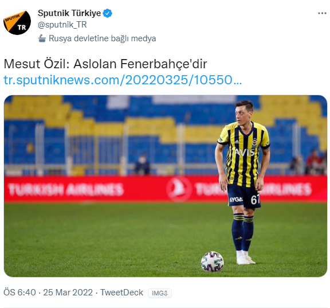Open the Sputnik TR profile avatar
This screenshot has height=308, width=330.
coord(17,22)
